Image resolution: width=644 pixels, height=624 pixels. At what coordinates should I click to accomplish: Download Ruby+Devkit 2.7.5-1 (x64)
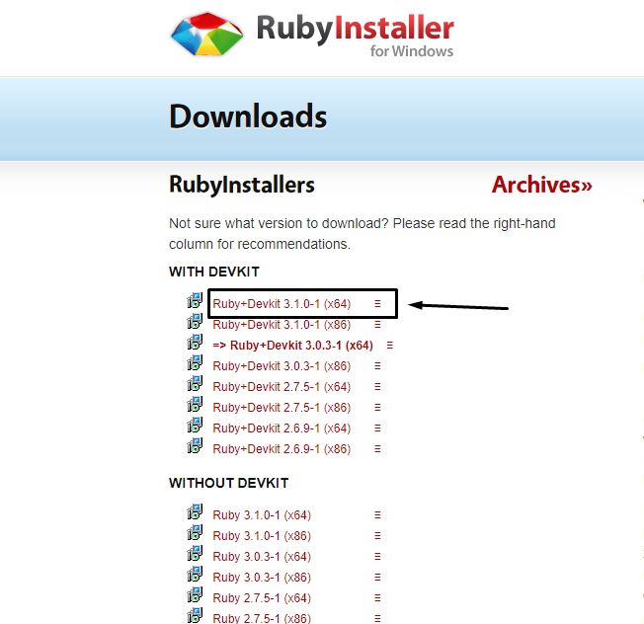point(282,387)
